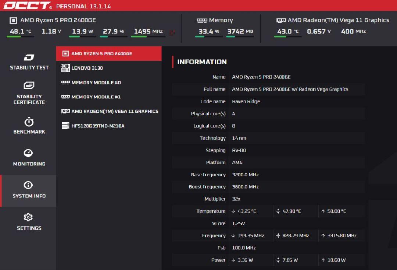
Task: Select the System Info icon
Action: point(28,185)
